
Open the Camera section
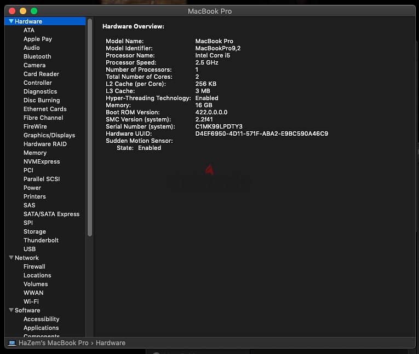35,65
